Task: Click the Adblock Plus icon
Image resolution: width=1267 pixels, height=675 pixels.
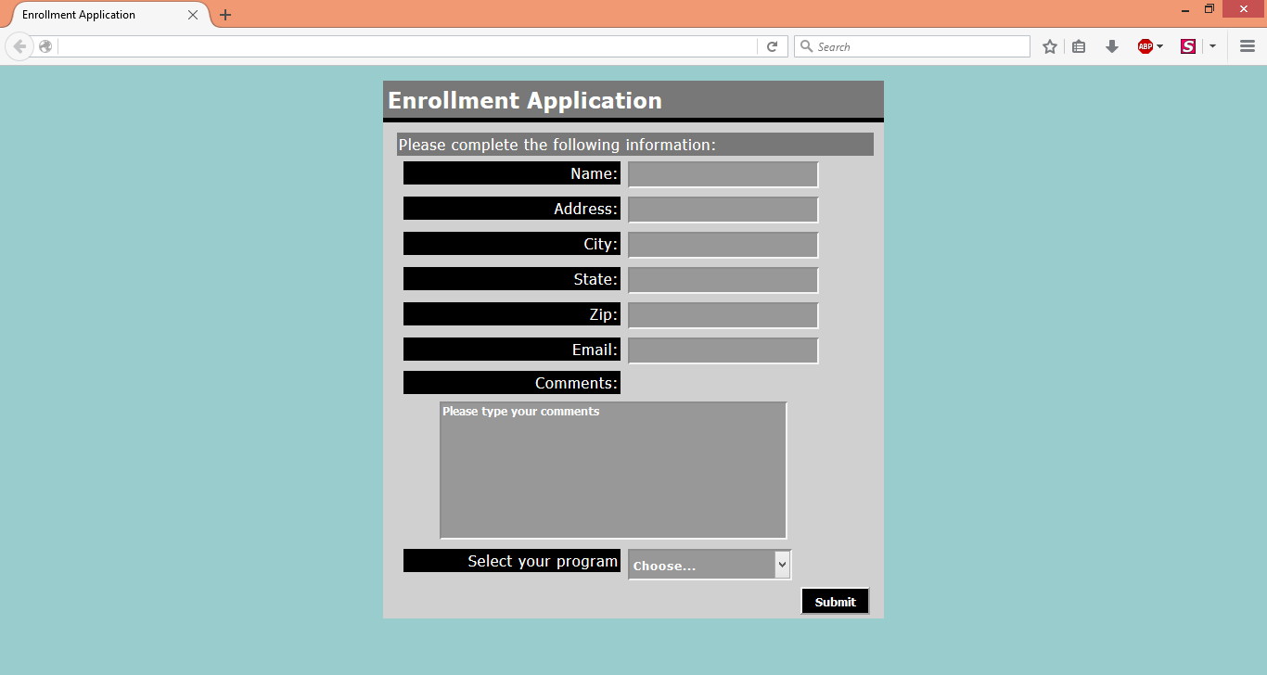Action: (x=1145, y=46)
